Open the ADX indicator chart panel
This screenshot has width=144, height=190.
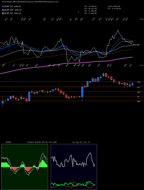coord(74,167)
